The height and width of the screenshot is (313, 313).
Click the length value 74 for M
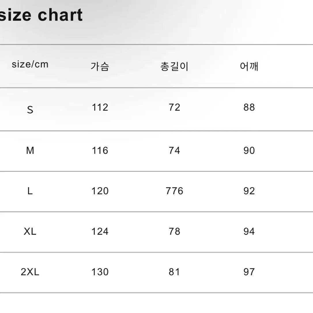174,150
